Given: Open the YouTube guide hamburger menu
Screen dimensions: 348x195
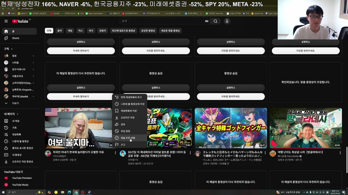Looking at the screenshot, I should 6,21.
